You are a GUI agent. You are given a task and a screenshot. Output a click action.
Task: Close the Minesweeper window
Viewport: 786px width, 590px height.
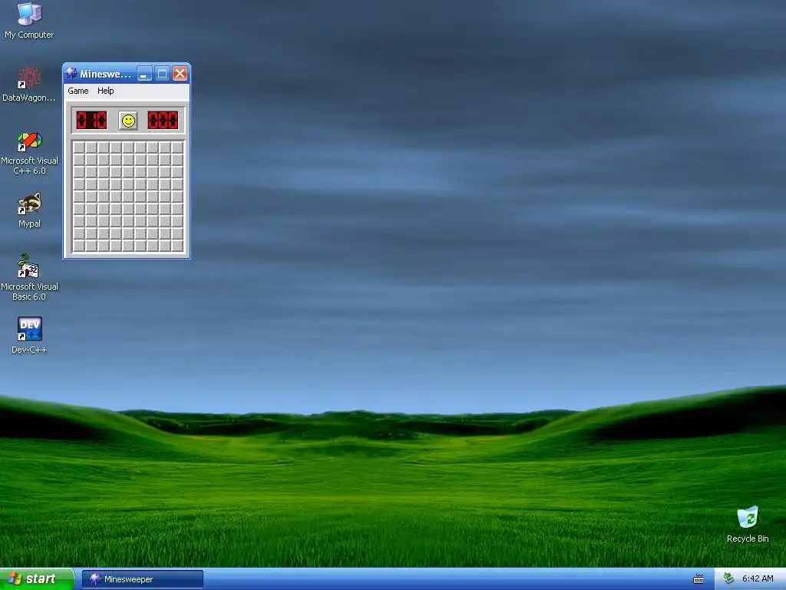pos(180,74)
